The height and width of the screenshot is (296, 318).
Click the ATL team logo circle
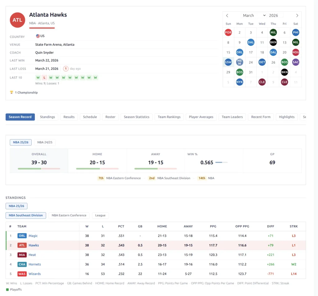point(17,20)
